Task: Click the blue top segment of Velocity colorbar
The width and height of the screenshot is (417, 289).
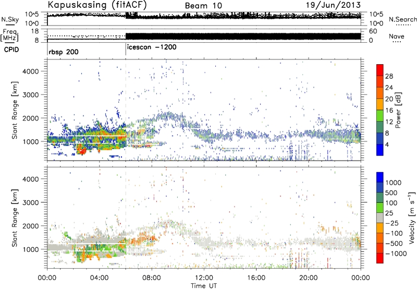Action: tap(380, 177)
